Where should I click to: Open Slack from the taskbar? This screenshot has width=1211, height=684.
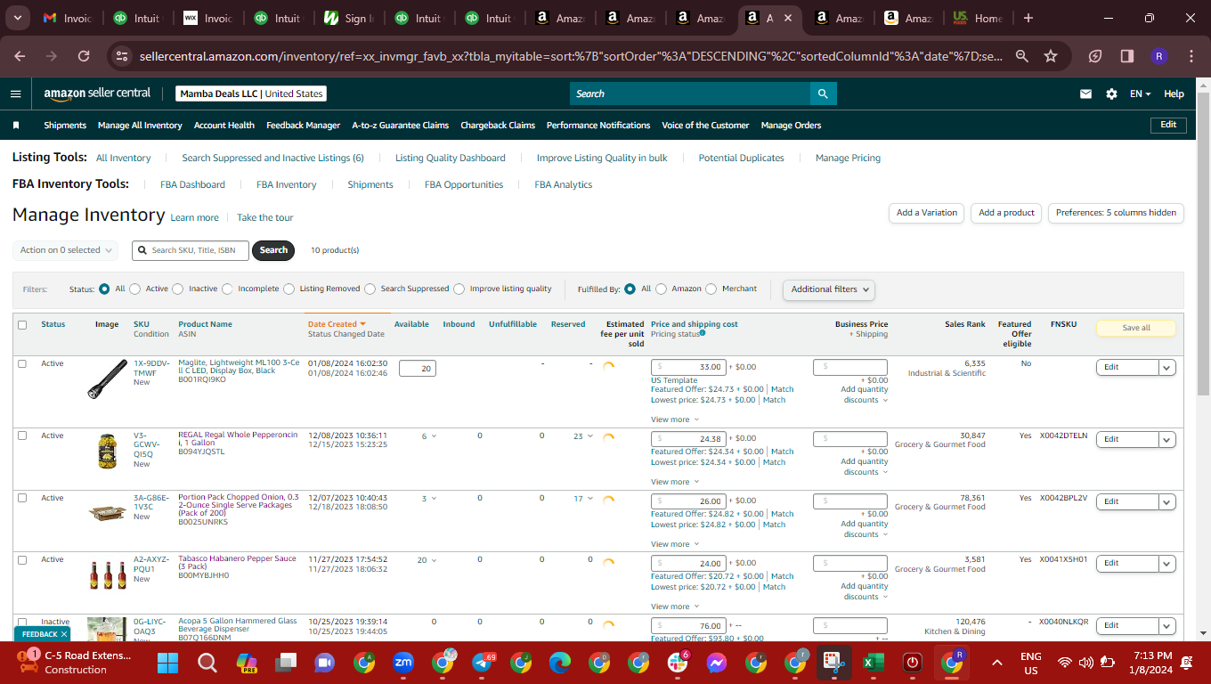678,663
